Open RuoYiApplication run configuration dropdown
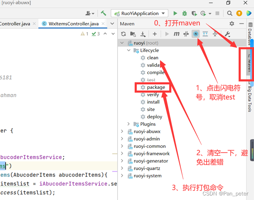Image resolution: width=254 pixels, height=200 pixels. point(139,13)
